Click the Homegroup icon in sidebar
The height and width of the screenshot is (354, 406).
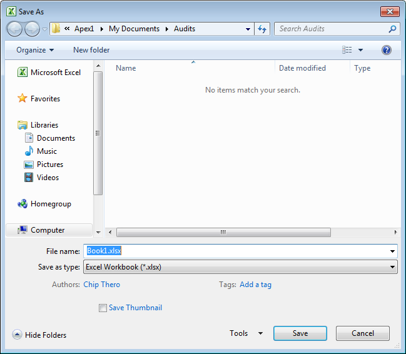point(23,204)
